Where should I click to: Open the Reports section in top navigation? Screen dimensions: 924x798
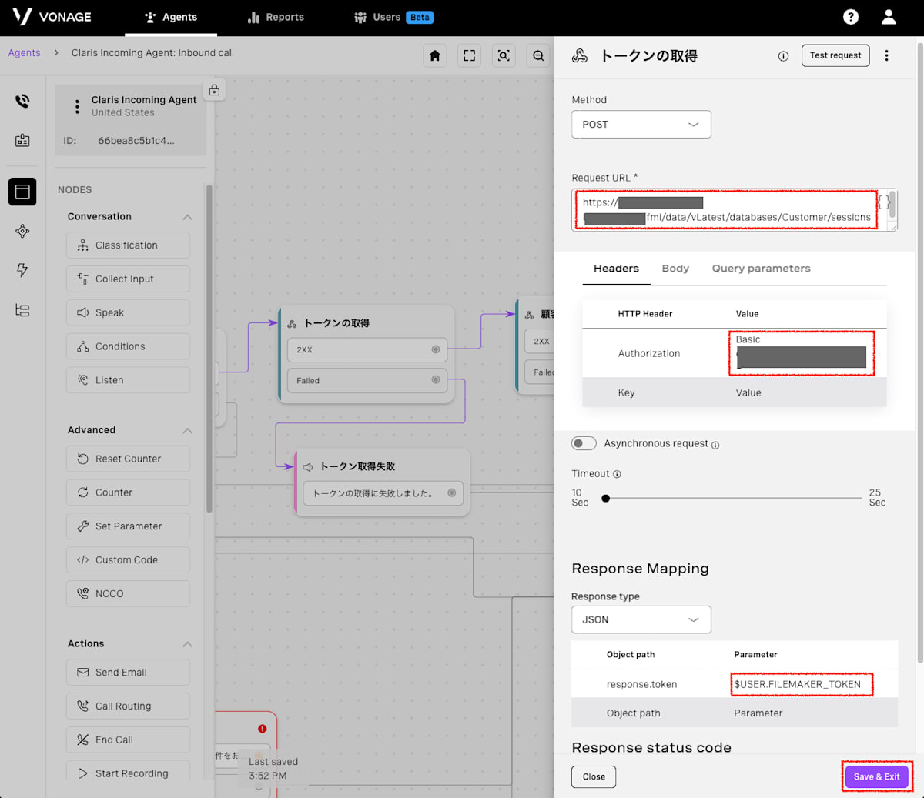tap(275, 17)
